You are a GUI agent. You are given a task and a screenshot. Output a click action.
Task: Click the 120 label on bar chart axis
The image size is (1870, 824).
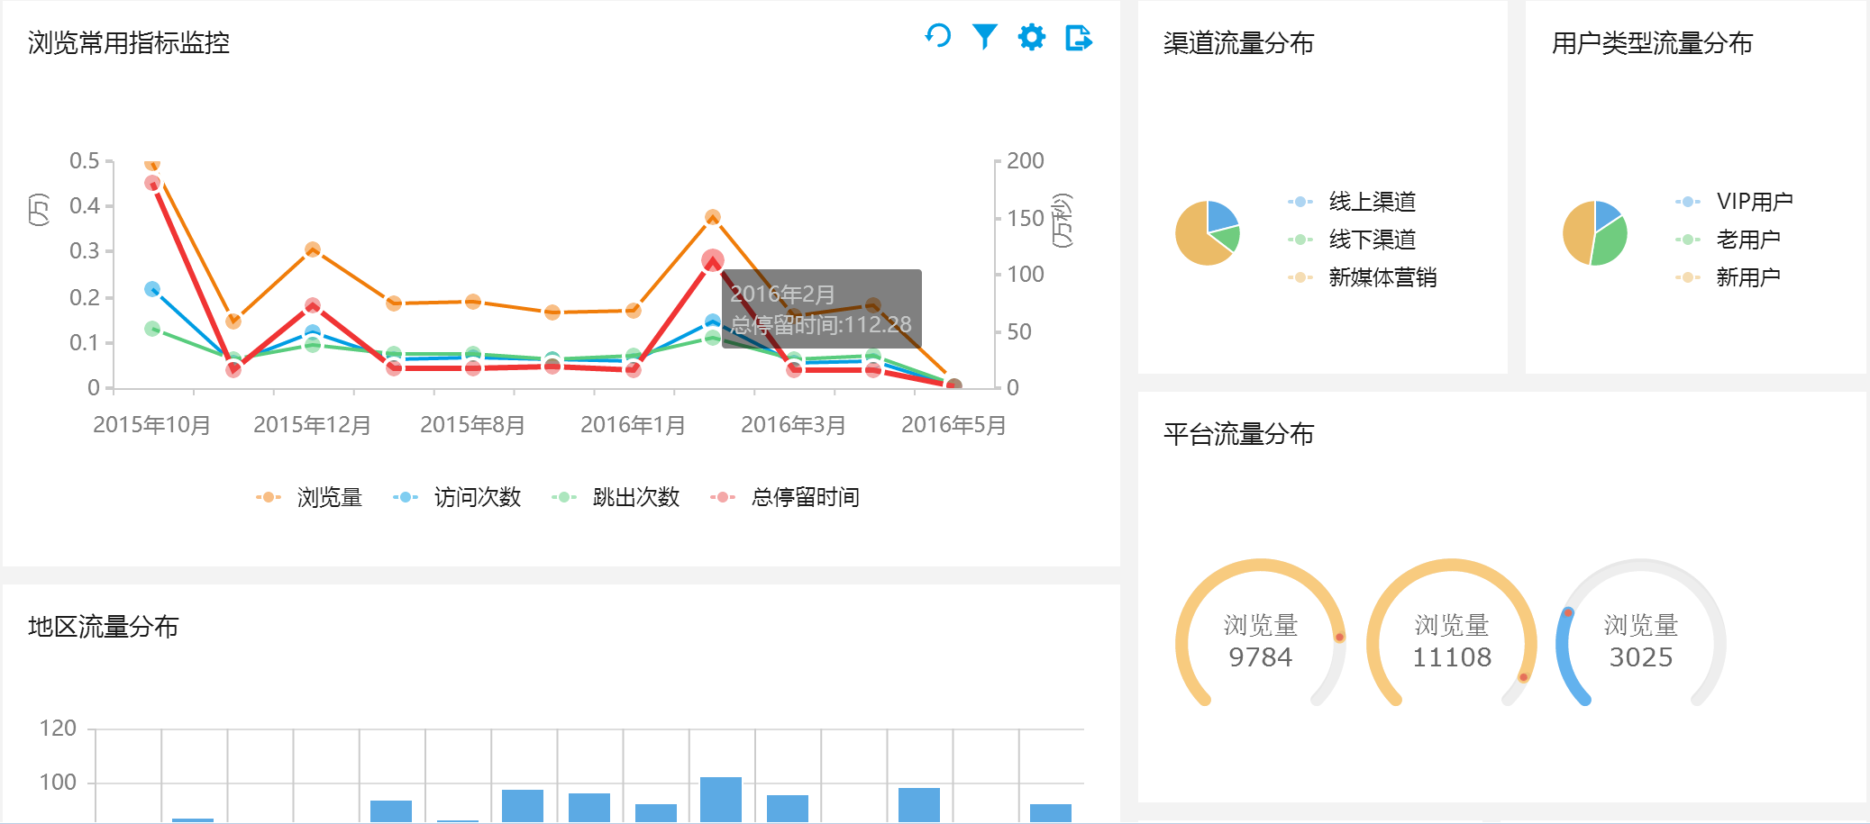[x=58, y=729]
